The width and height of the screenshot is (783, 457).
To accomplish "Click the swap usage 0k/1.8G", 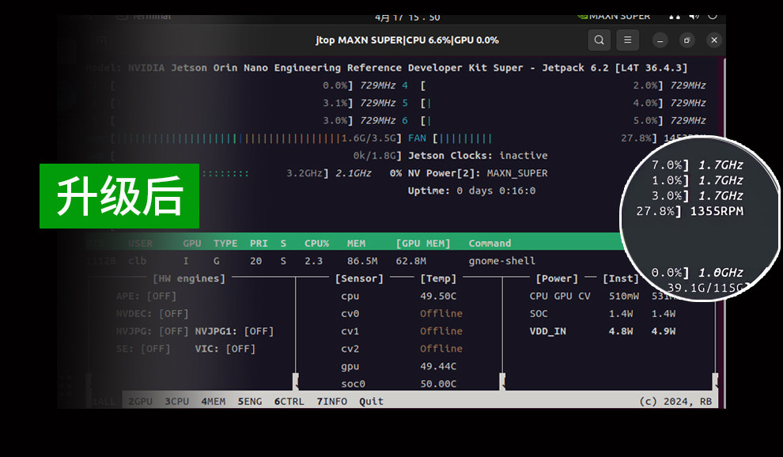I will [377, 156].
